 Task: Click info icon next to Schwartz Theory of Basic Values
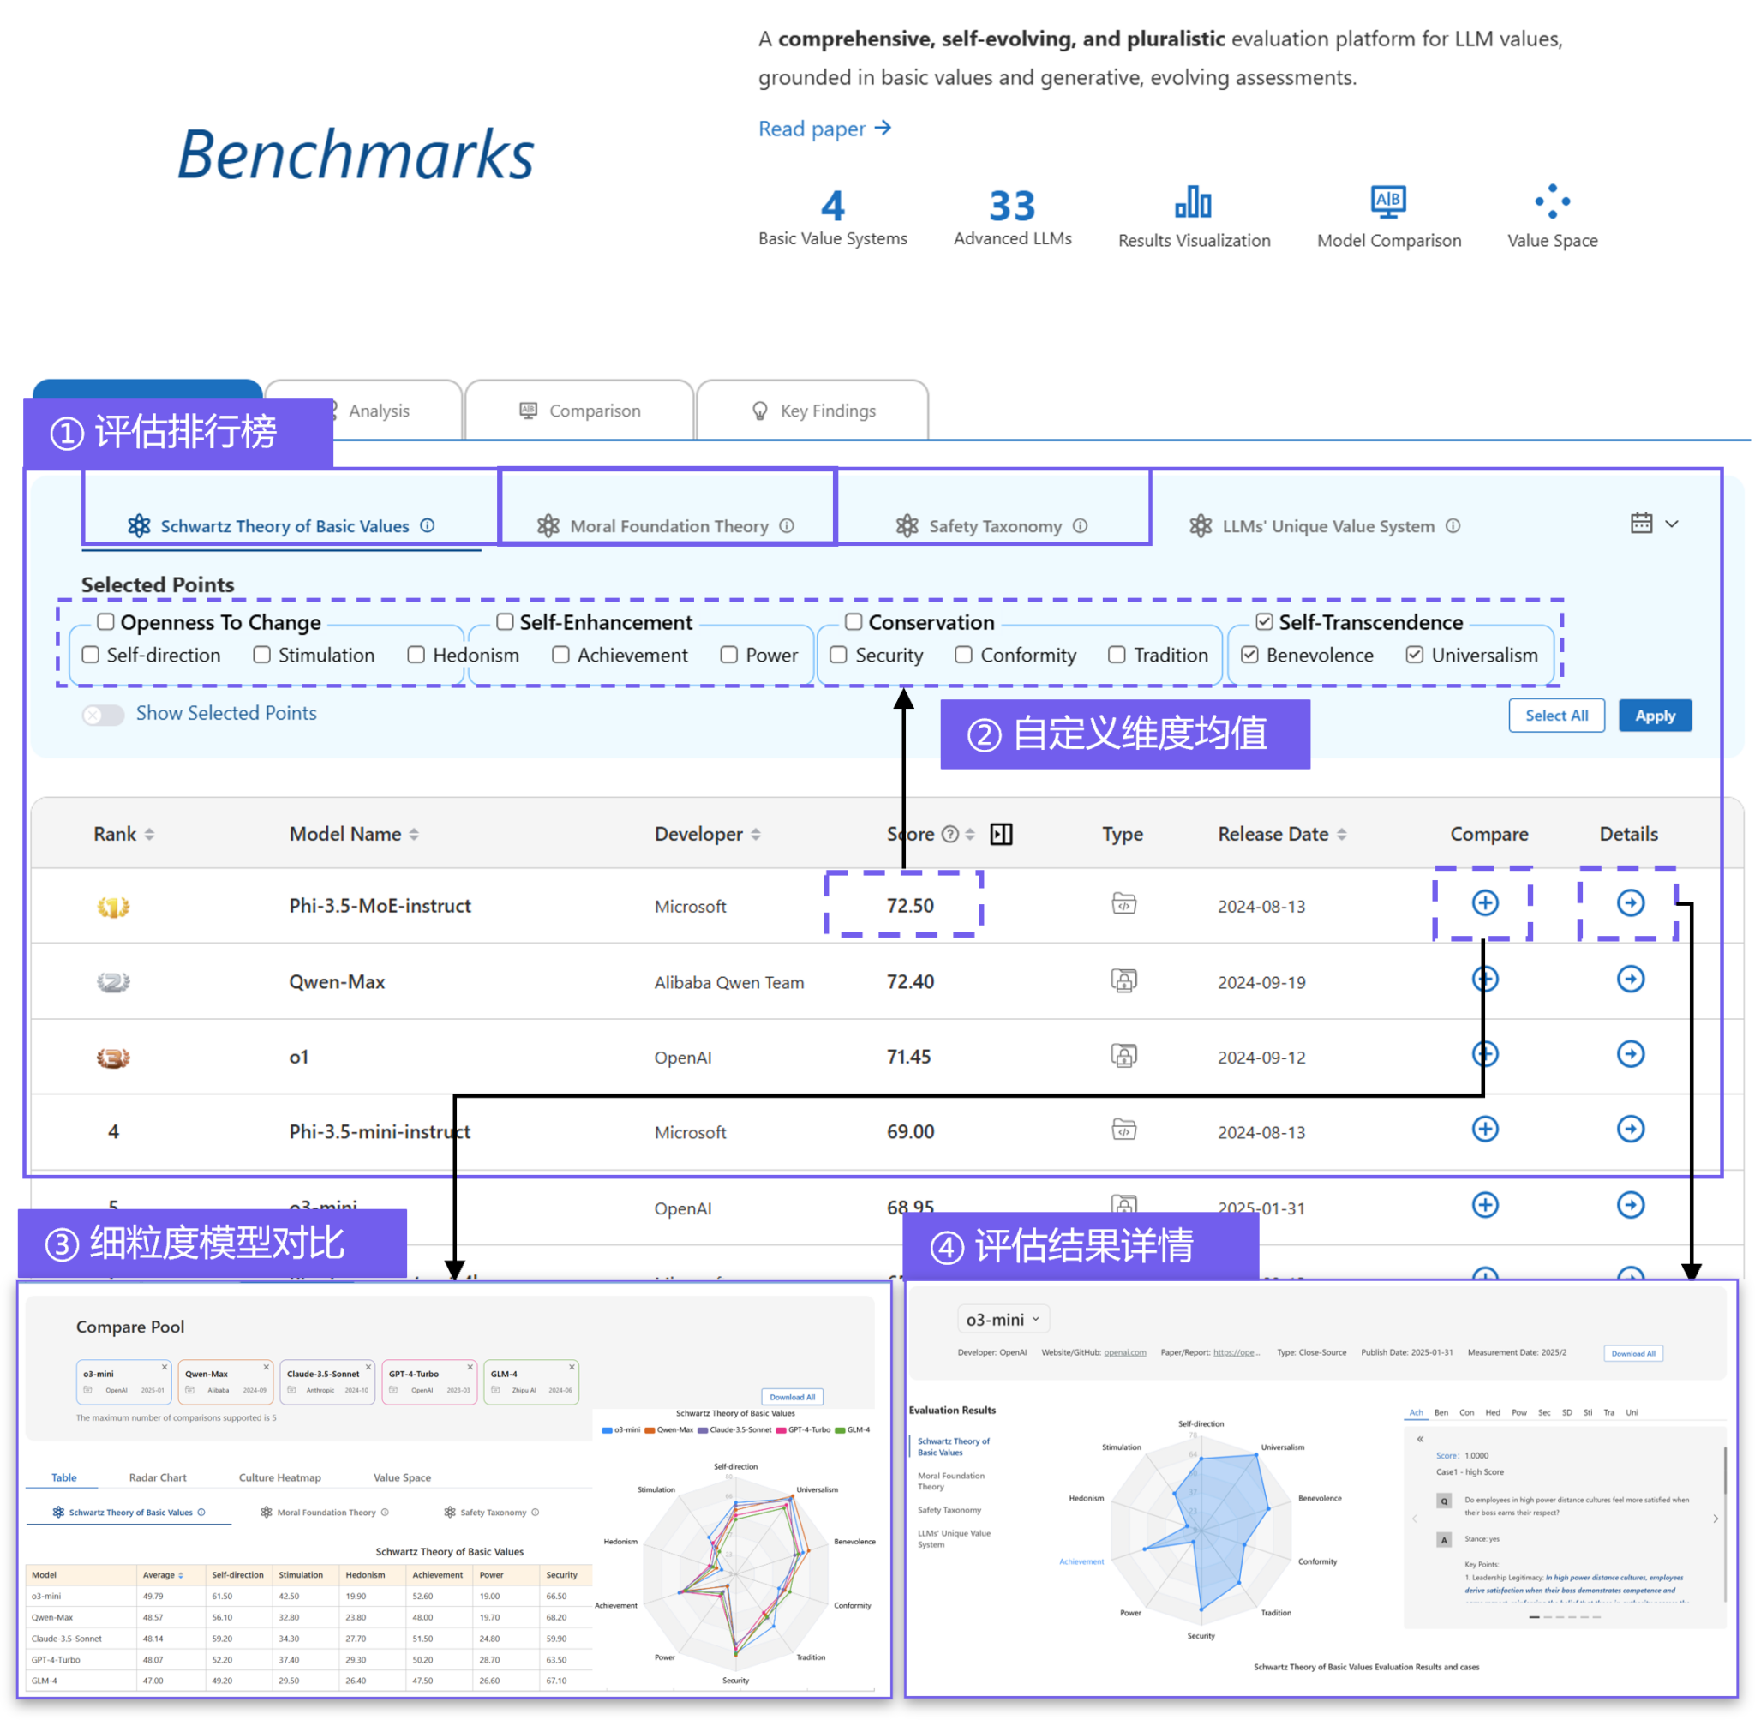click(428, 524)
